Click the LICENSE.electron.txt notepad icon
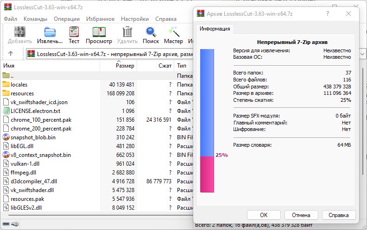Screen dimensions: 367x230 tap(6, 111)
